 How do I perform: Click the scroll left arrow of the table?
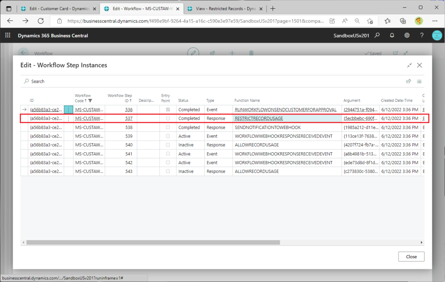tap(23, 242)
